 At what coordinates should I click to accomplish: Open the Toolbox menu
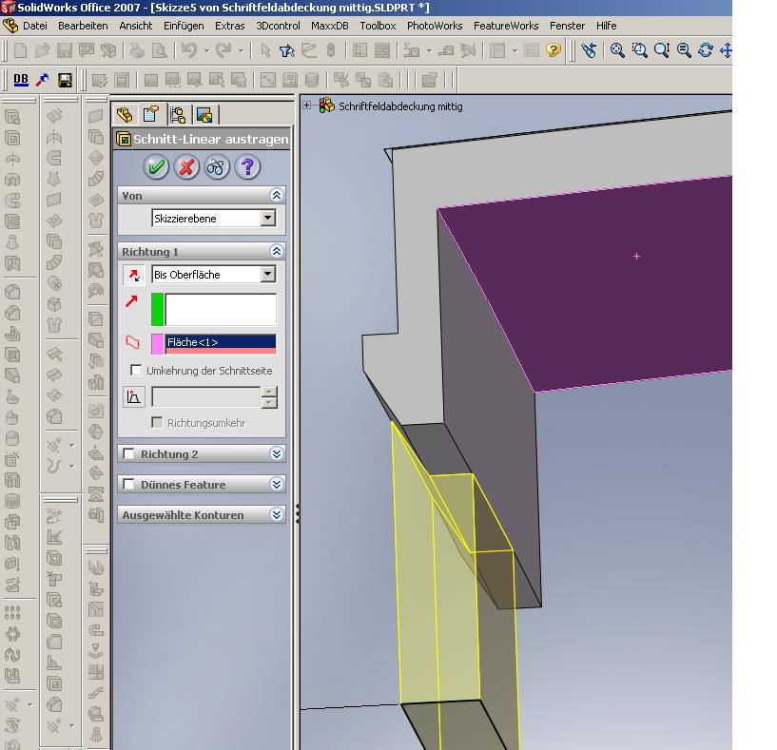coord(378,26)
